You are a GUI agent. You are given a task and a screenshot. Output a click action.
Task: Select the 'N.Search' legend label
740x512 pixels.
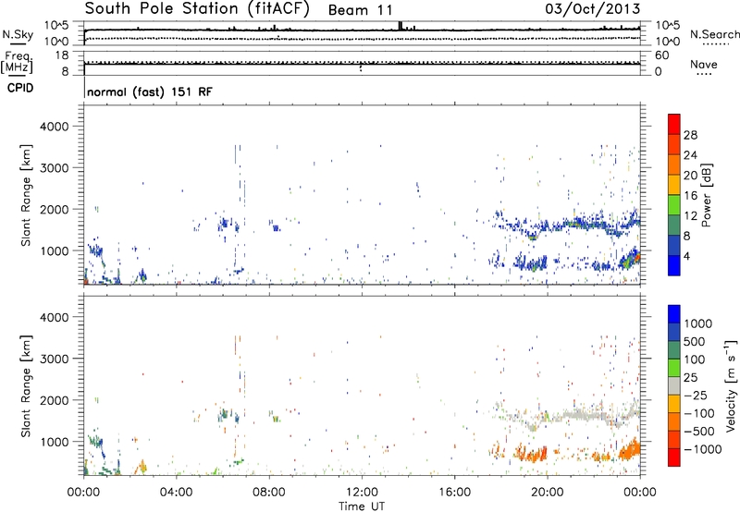click(x=714, y=34)
